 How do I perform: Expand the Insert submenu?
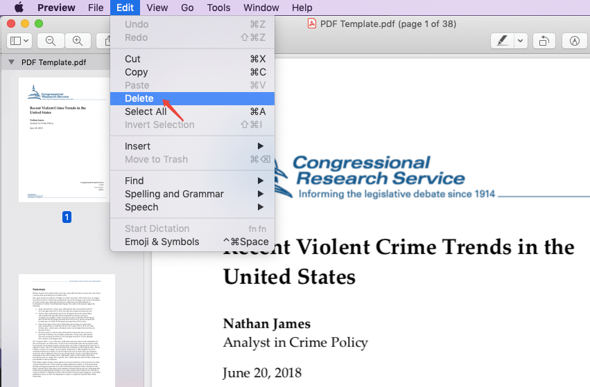(x=192, y=146)
